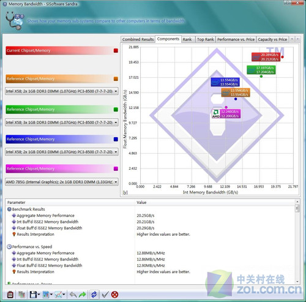Click the green data point on chart

coord(261,77)
